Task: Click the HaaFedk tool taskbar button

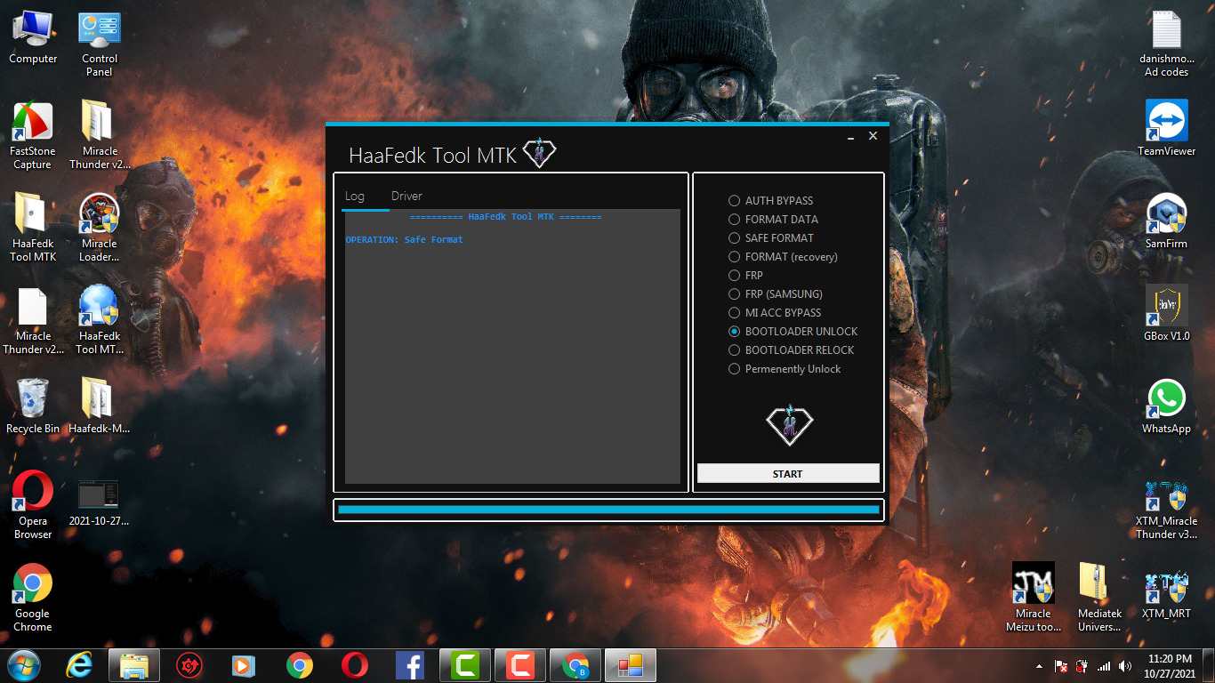Action: point(631,665)
